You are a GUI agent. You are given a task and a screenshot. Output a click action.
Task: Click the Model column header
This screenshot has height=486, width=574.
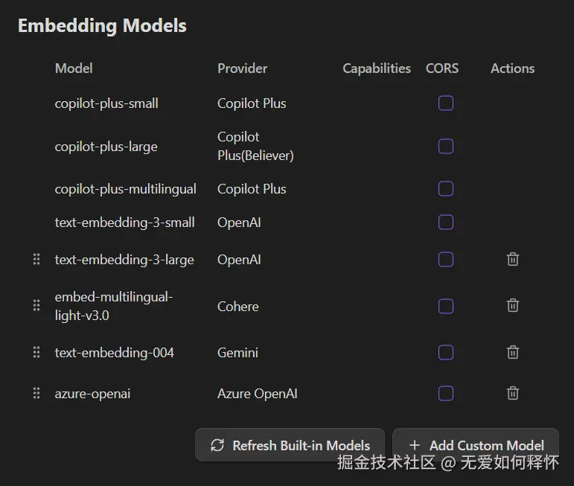(x=74, y=68)
